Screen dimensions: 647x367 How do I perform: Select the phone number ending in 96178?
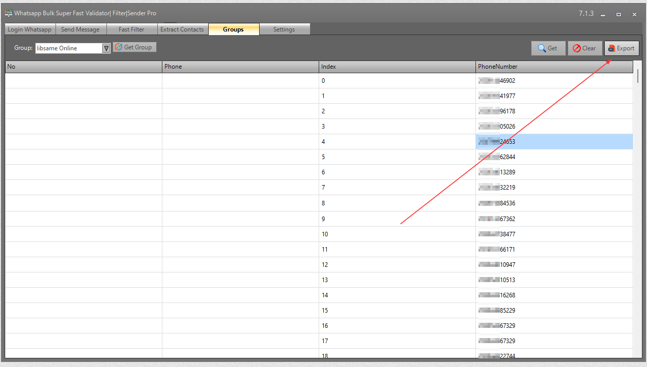(x=554, y=111)
